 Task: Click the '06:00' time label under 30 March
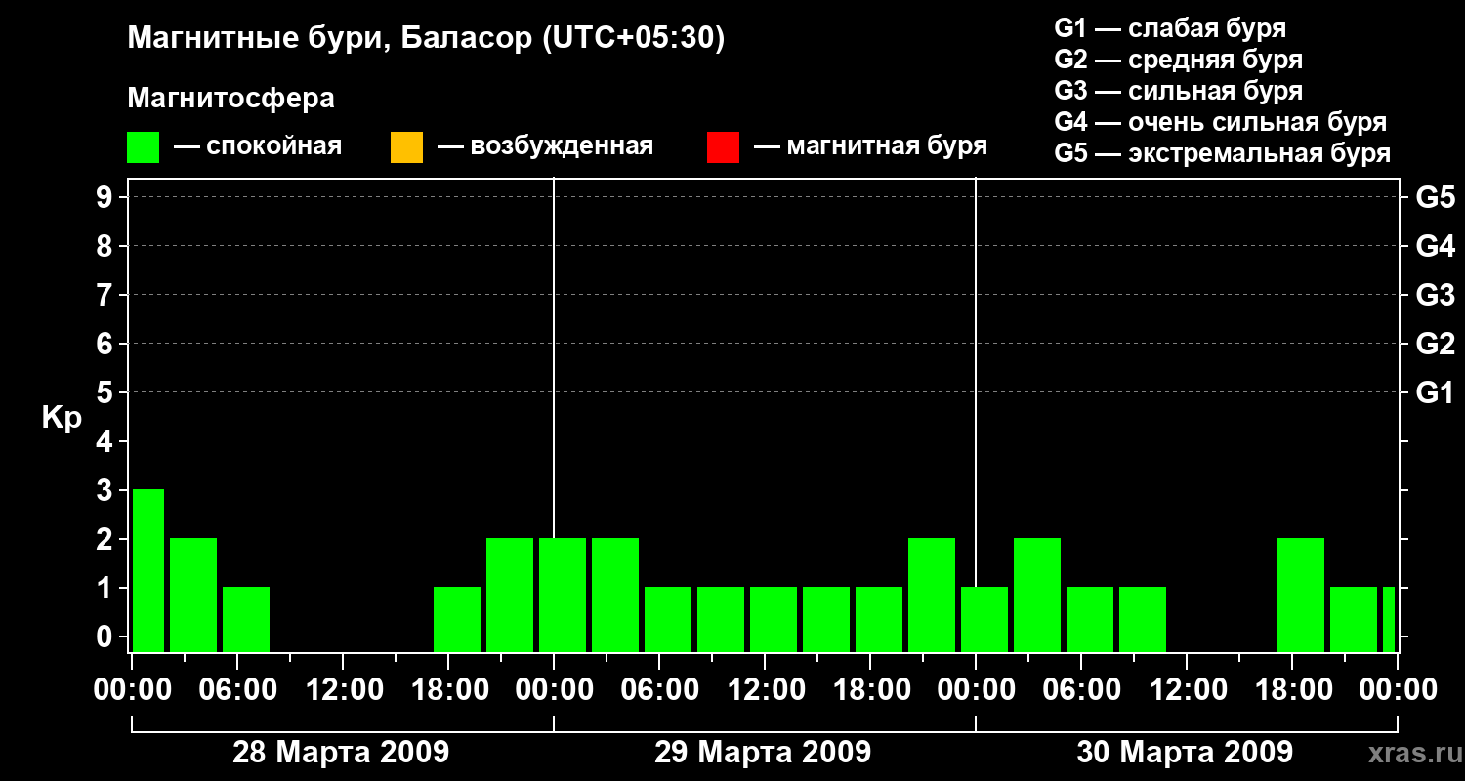pos(1080,690)
